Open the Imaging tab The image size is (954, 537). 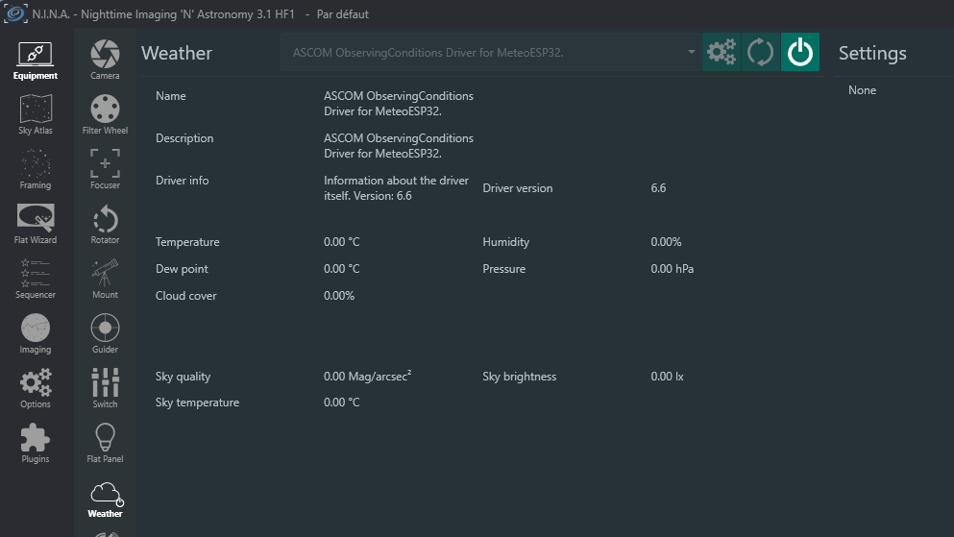[36, 331]
